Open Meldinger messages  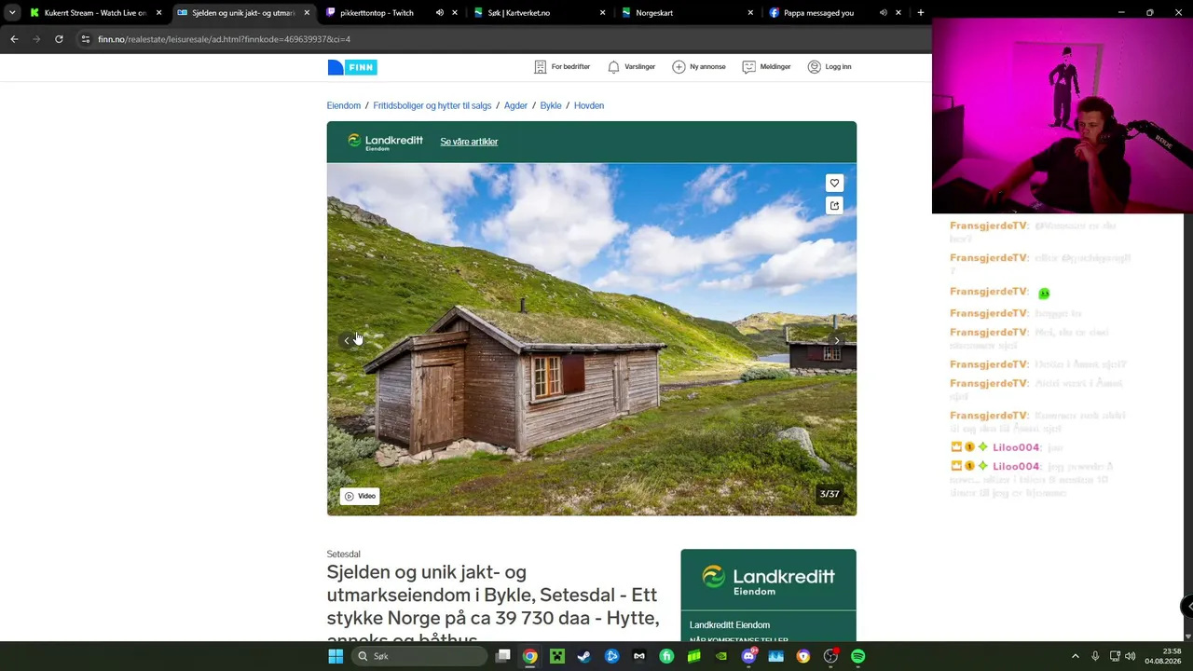tap(766, 67)
